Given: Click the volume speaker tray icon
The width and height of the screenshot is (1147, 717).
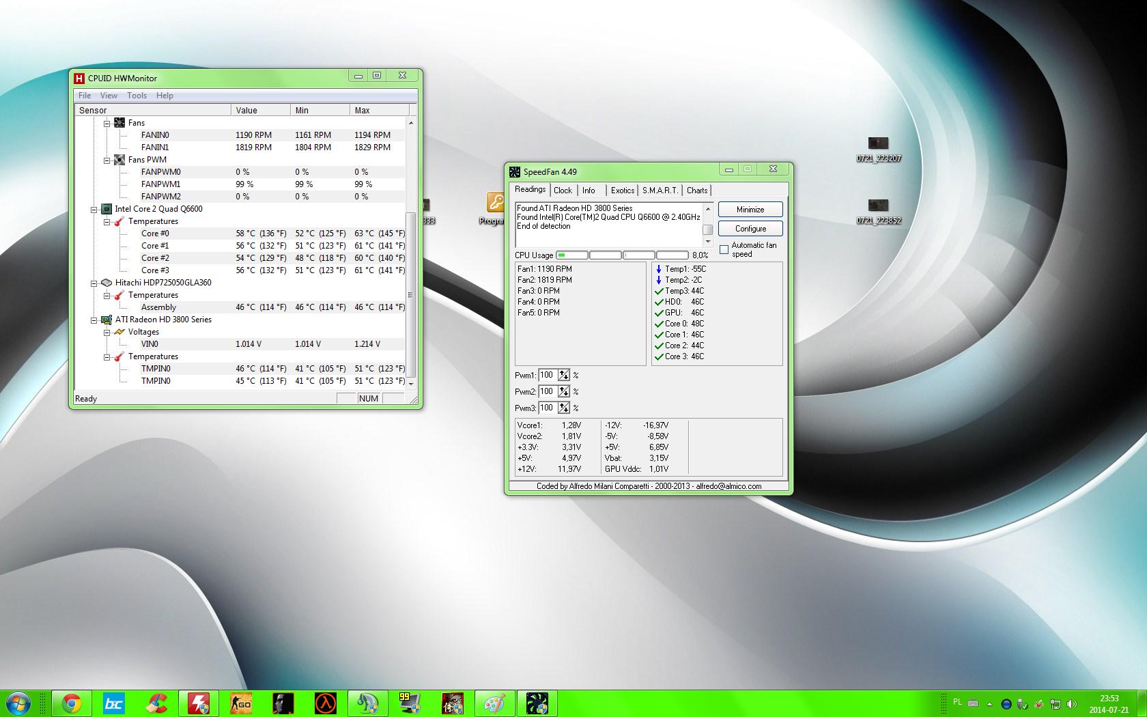Looking at the screenshot, I should 1071,704.
